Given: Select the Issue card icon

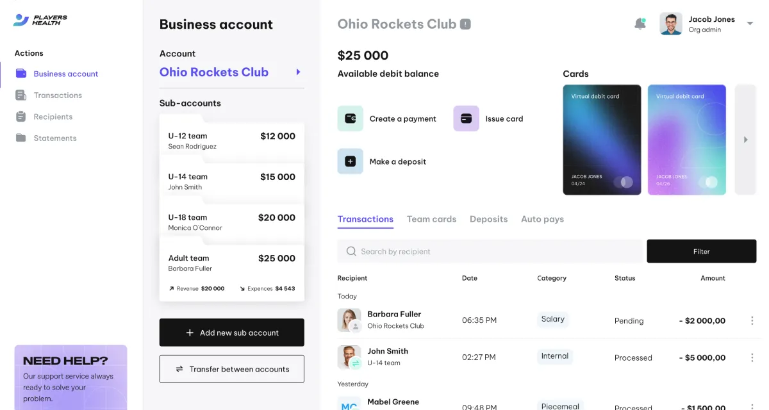Looking at the screenshot, I should click(466, 119).
